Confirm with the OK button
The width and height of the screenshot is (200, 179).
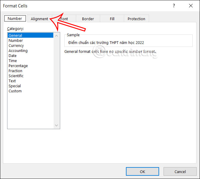click(143, 172)
